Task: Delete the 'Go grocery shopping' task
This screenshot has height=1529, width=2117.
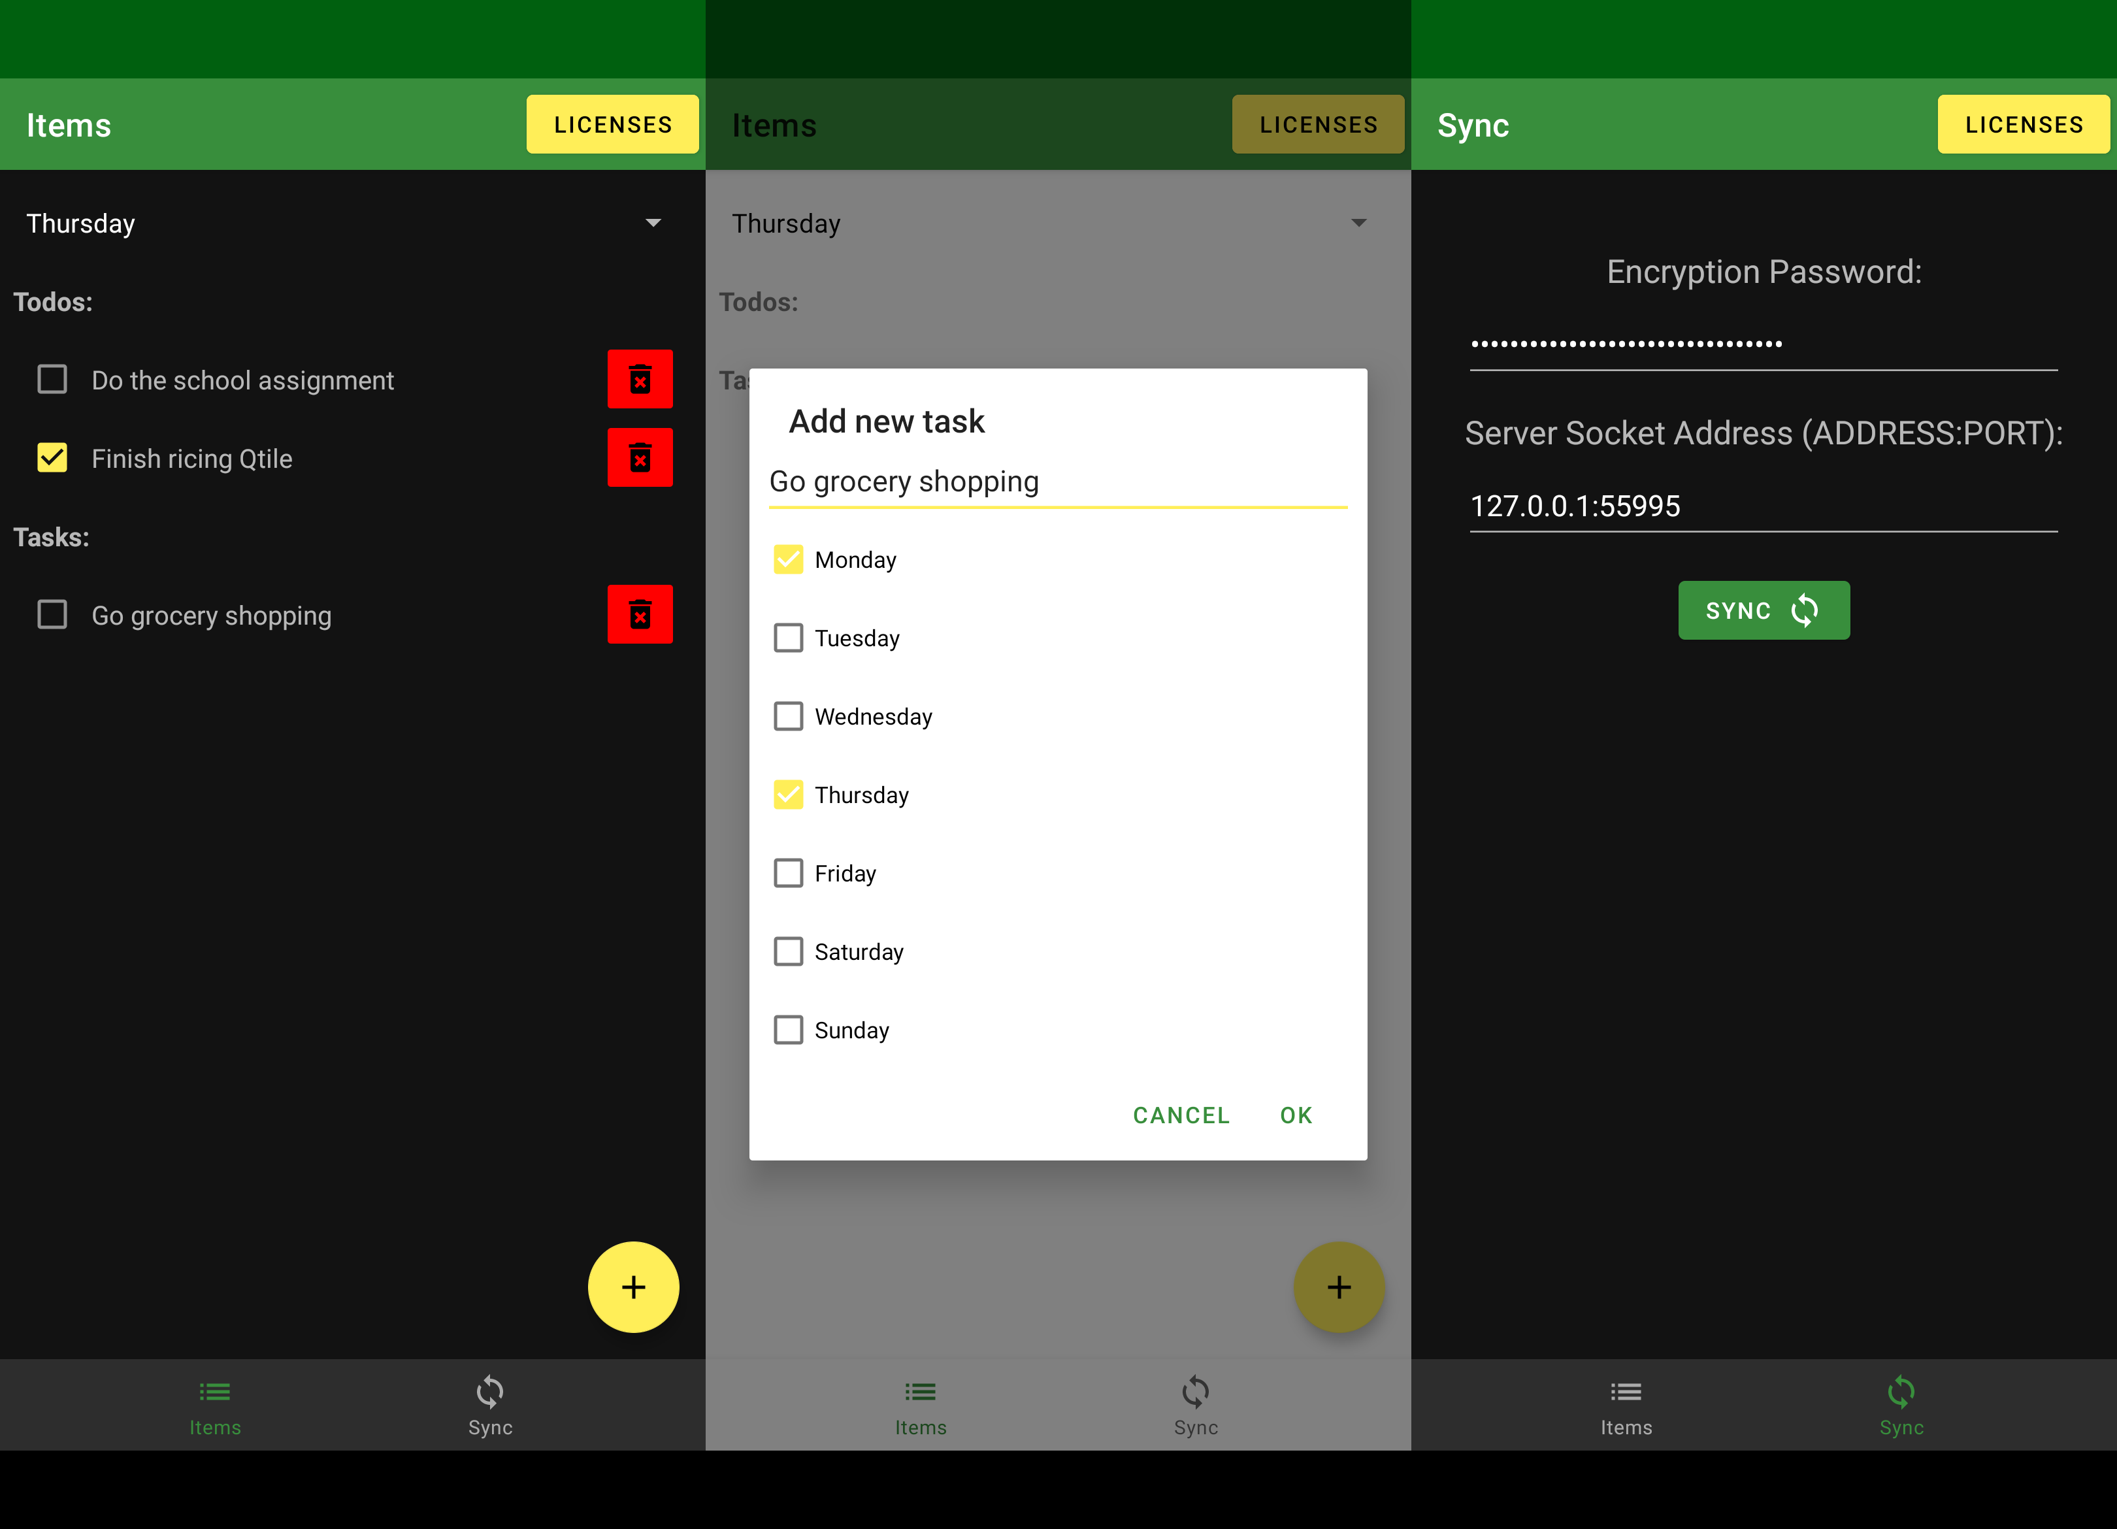Action: coord(640,614)
